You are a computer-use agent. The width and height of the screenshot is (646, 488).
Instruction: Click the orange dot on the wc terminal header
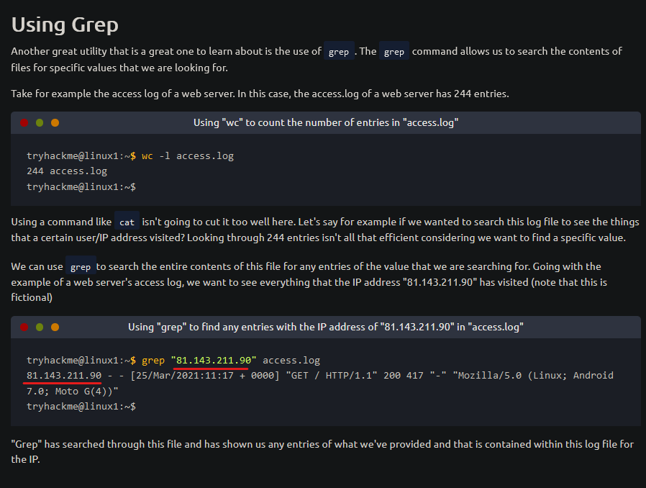(55, 123)
